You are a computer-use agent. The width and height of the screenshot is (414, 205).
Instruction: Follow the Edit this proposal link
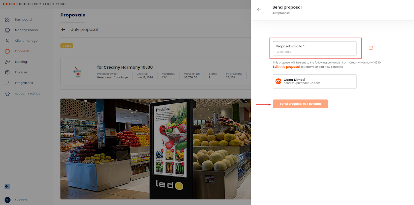tap(286, 67)
